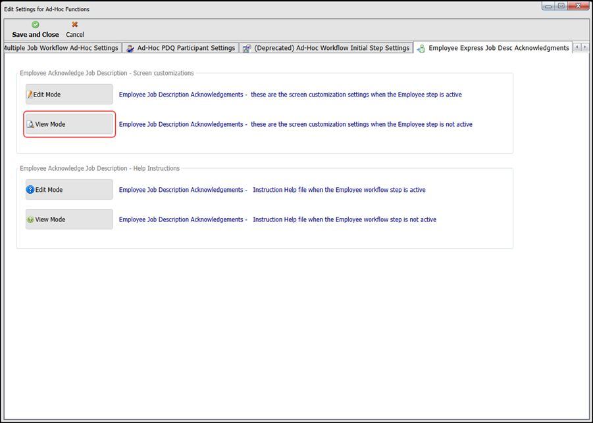Screen dimensions: 593x423
Task: Click the 'Edit Settings for Ad-Hoc Functions' title bar
Action: 263,9
